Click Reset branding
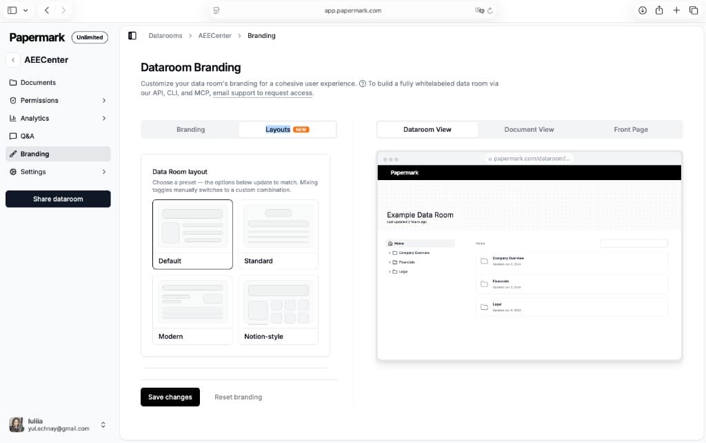 click(238, 397)
